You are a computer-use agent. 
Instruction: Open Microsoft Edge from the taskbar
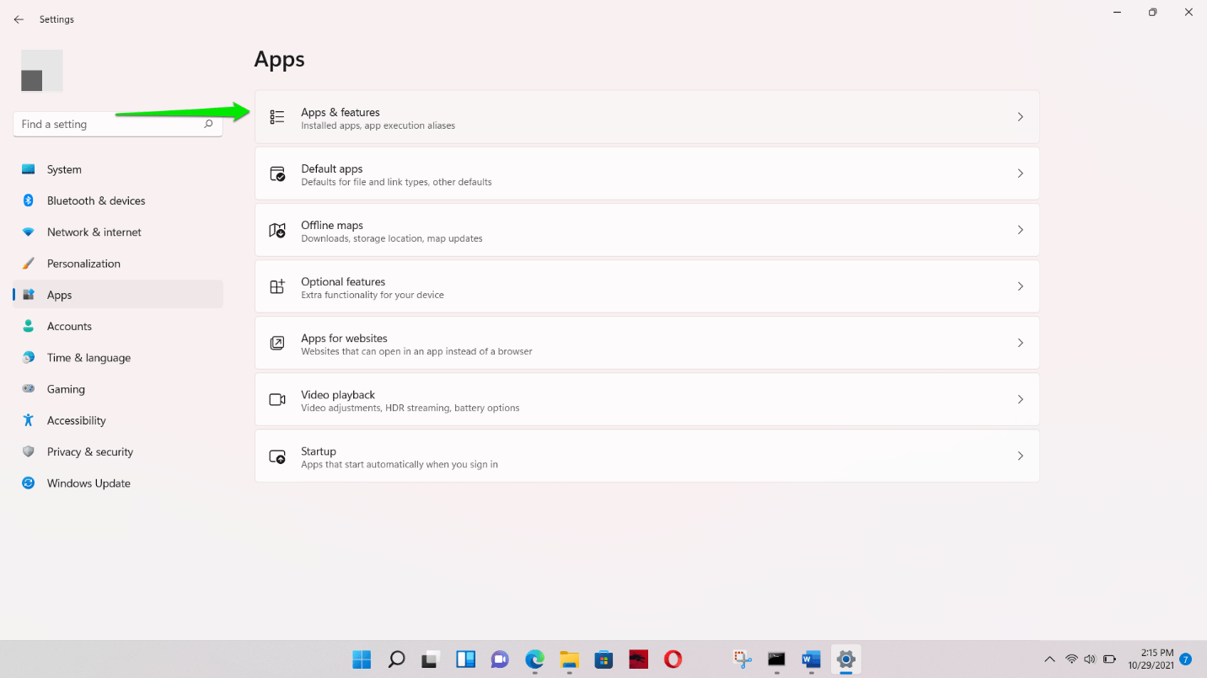534,659
